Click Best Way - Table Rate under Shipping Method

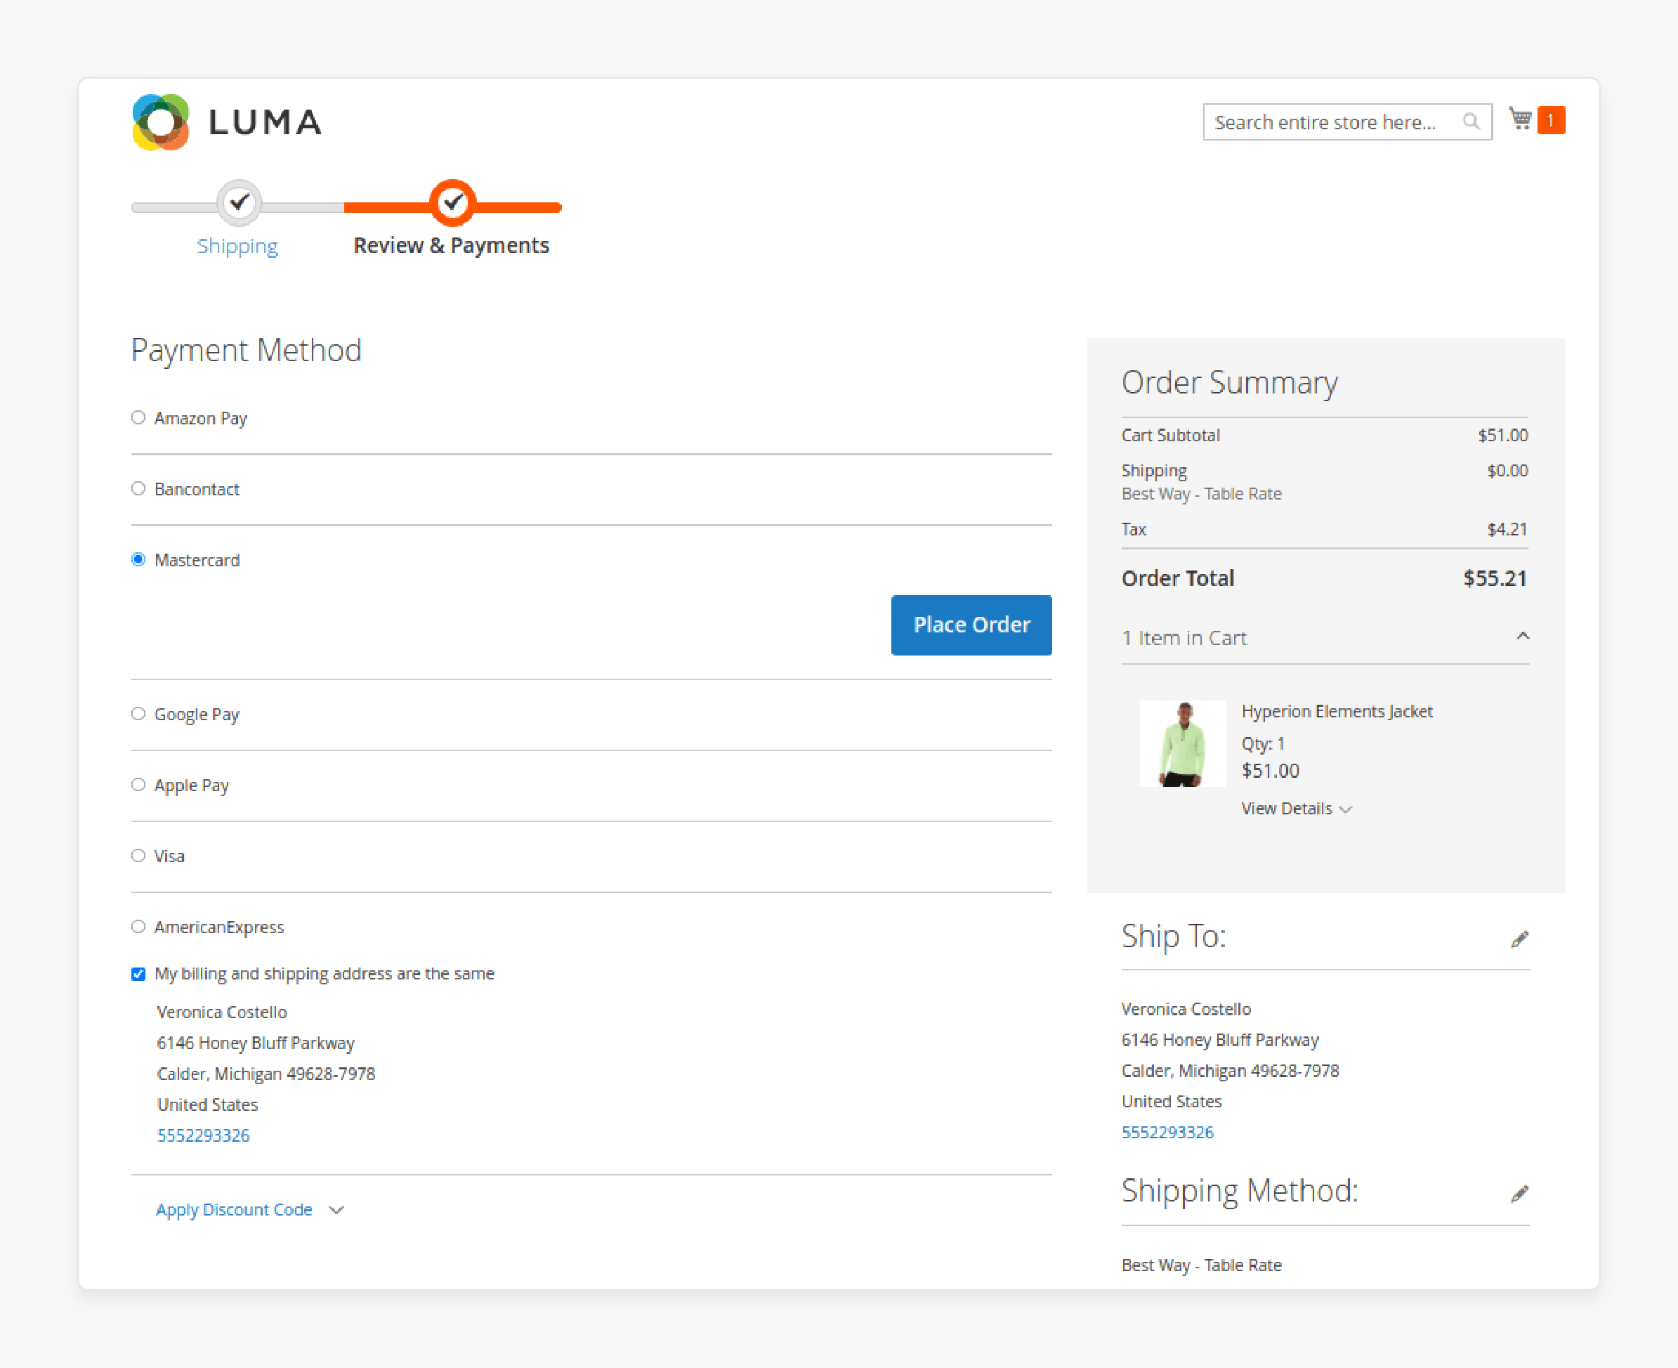[x=1201, y=1265]
